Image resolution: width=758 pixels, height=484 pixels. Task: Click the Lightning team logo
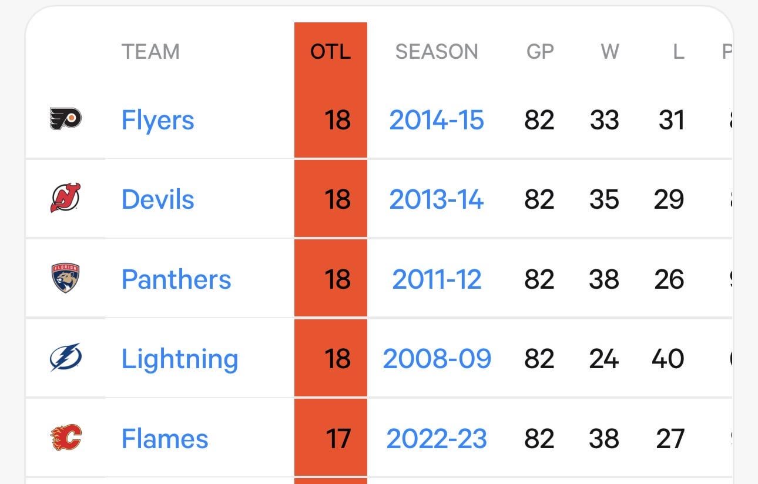click(x=65, y=358)
